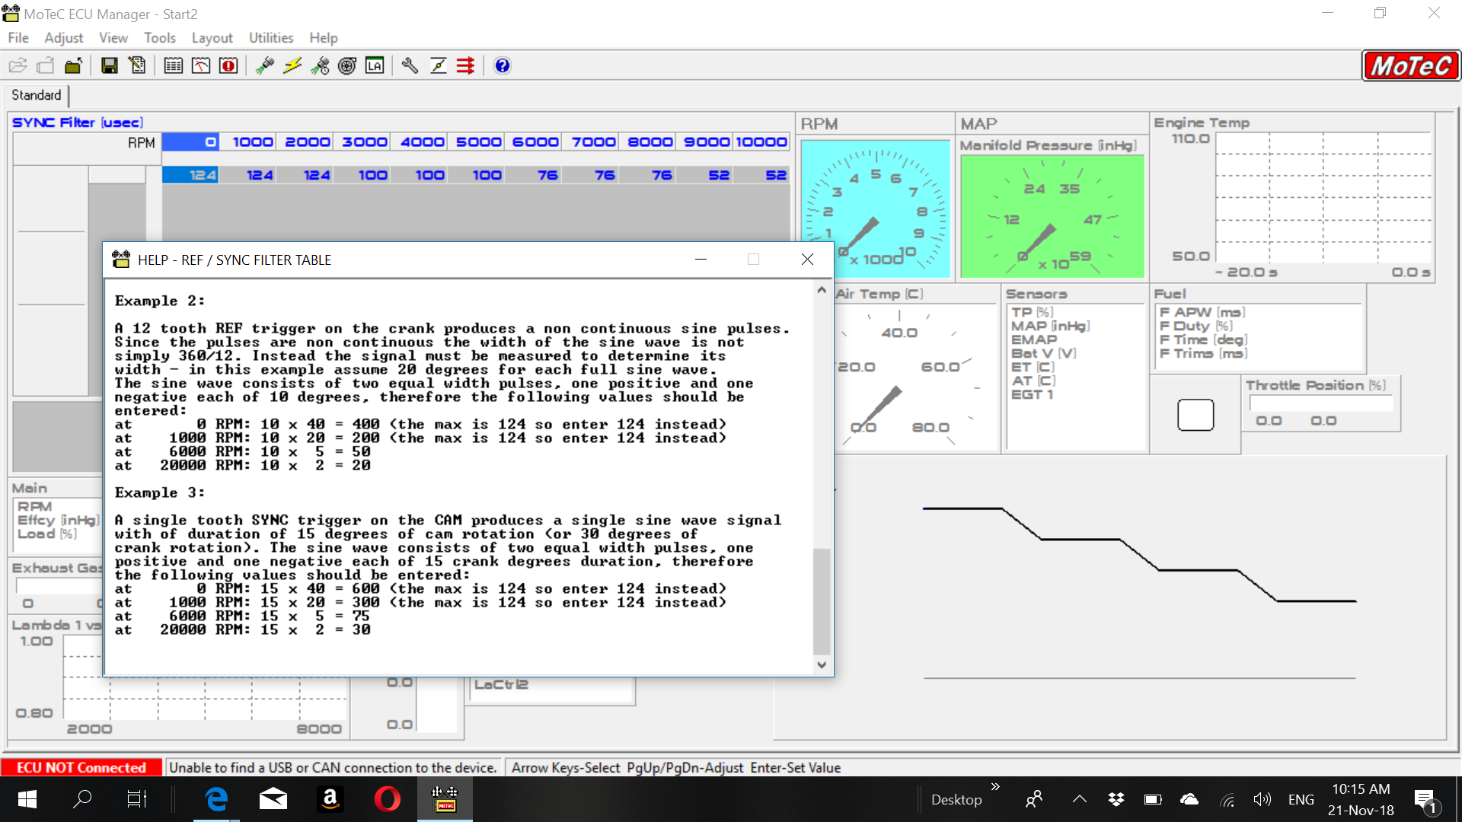Screen dimensions: 1462x822
Task: Click the red arrows outputs icon
Action: (x=465, y=65)
